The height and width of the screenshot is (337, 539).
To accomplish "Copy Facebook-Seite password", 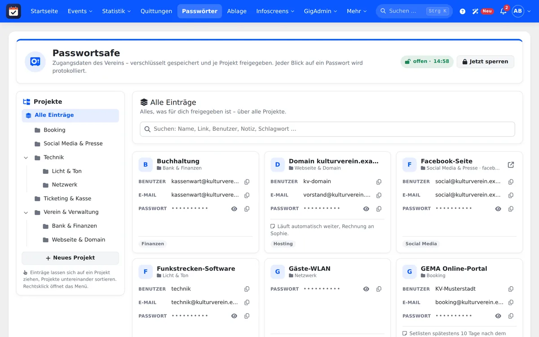I will (x=511, y=209).
